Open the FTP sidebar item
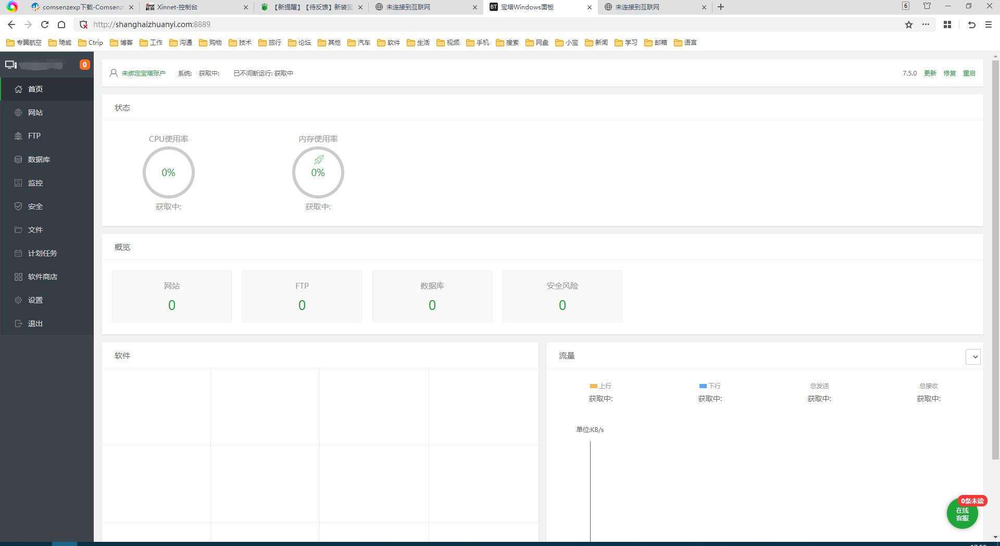 (x=47, y=136)
